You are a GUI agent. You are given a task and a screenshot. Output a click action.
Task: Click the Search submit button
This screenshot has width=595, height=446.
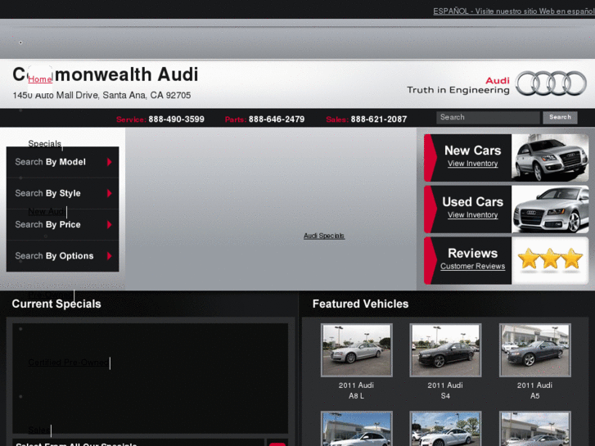coord(560,117)
